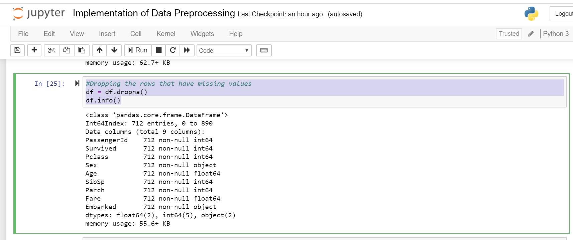Click the Parch output row
The width and height of the screenshot is (573, 240).
(x=149, y=190)
